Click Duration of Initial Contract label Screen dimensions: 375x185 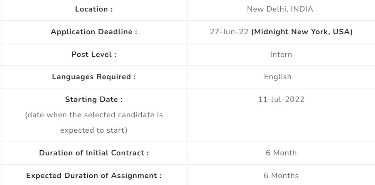point(94,153)
